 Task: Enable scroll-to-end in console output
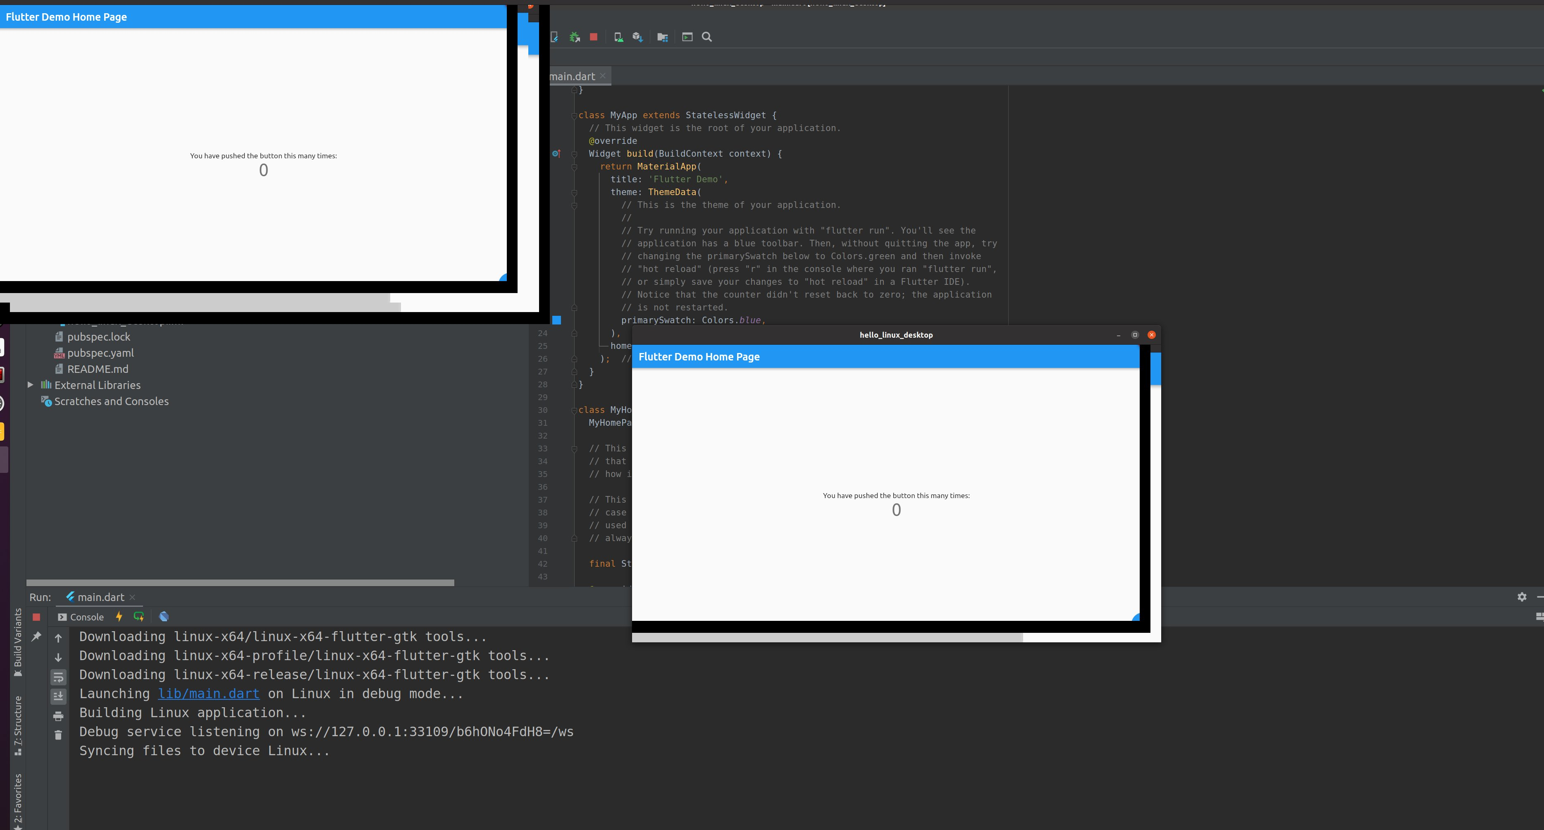(58, 696)
